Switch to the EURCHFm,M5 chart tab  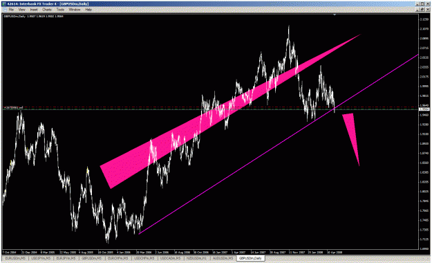(118, 258)
